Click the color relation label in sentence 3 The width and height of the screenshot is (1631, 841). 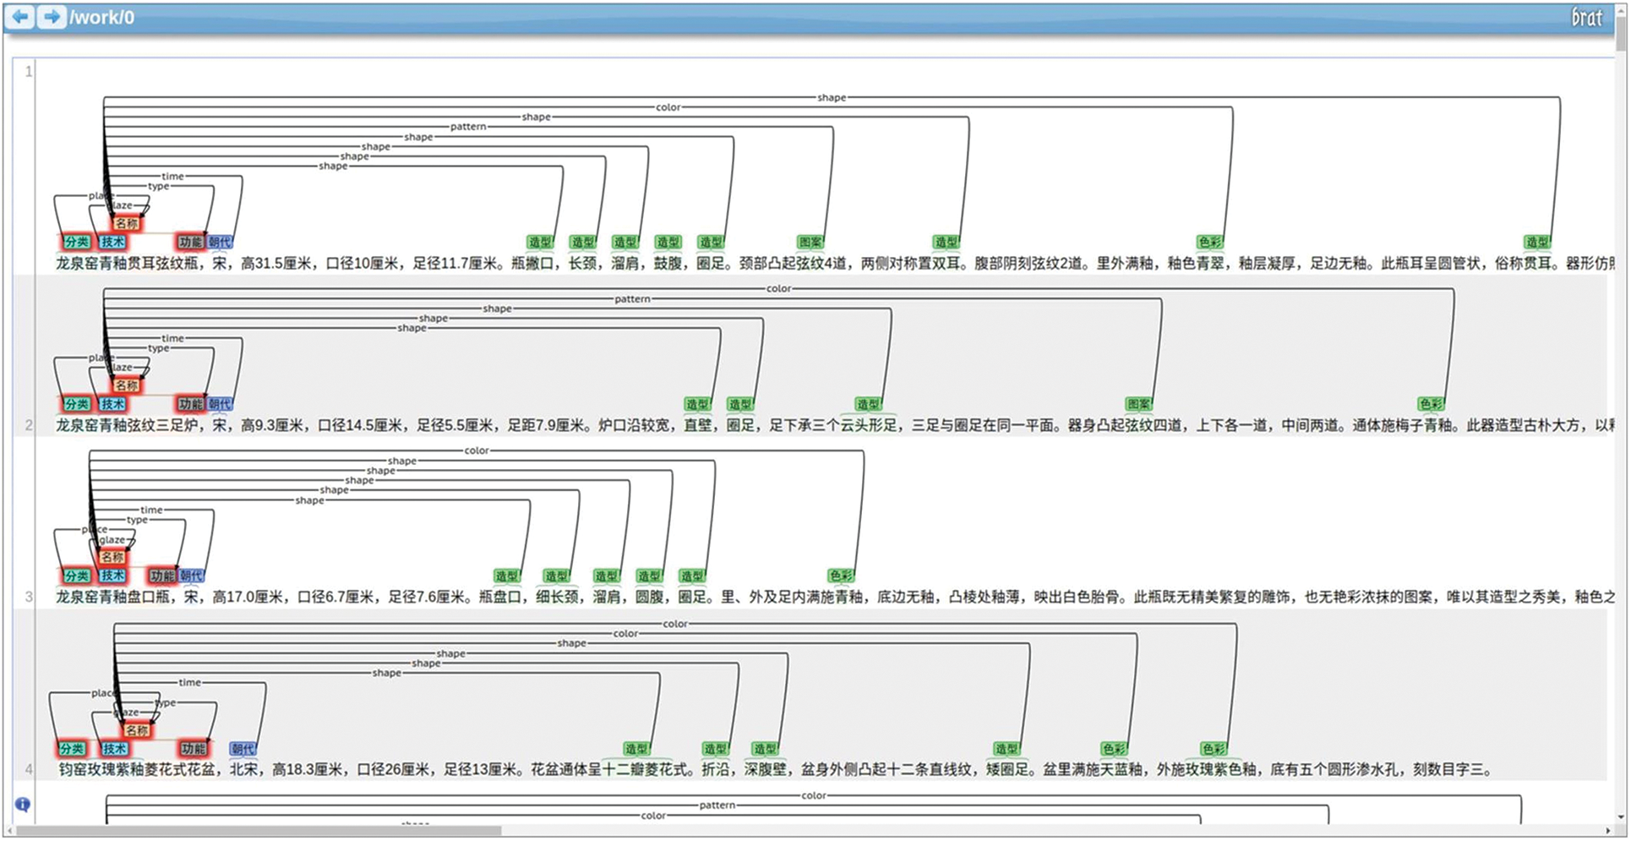[x=476, y=451]
